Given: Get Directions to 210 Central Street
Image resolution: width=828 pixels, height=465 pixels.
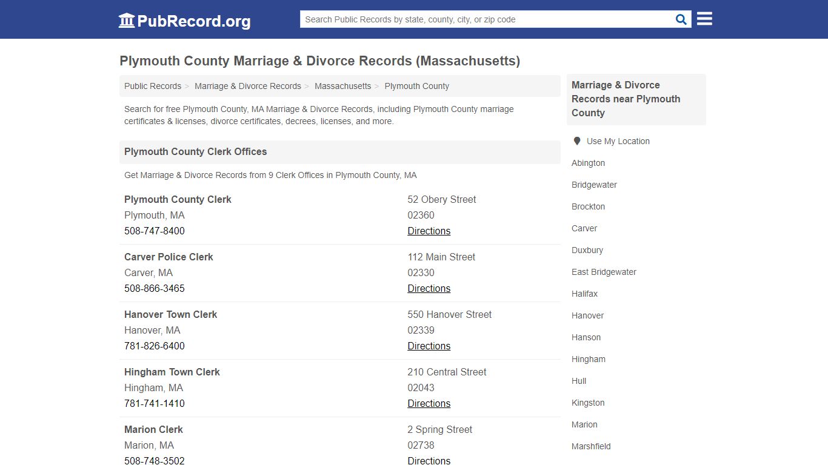Looking at the screenshot, I should point(429,403).
